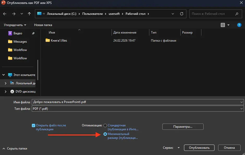Click Новая папка in toolbar
The image size is (245, 155).
click(43, 25)
